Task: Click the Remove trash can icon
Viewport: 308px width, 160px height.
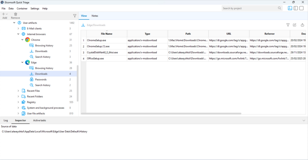Action: click(15, 14)
